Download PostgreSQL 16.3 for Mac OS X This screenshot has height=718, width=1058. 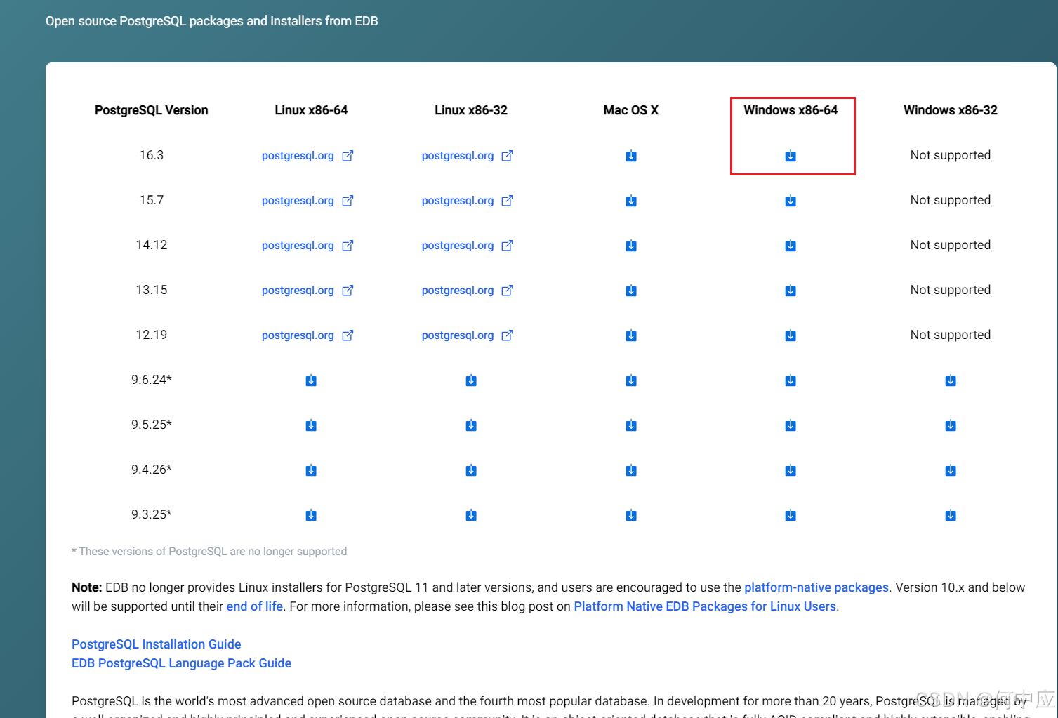tap(631, 156)
